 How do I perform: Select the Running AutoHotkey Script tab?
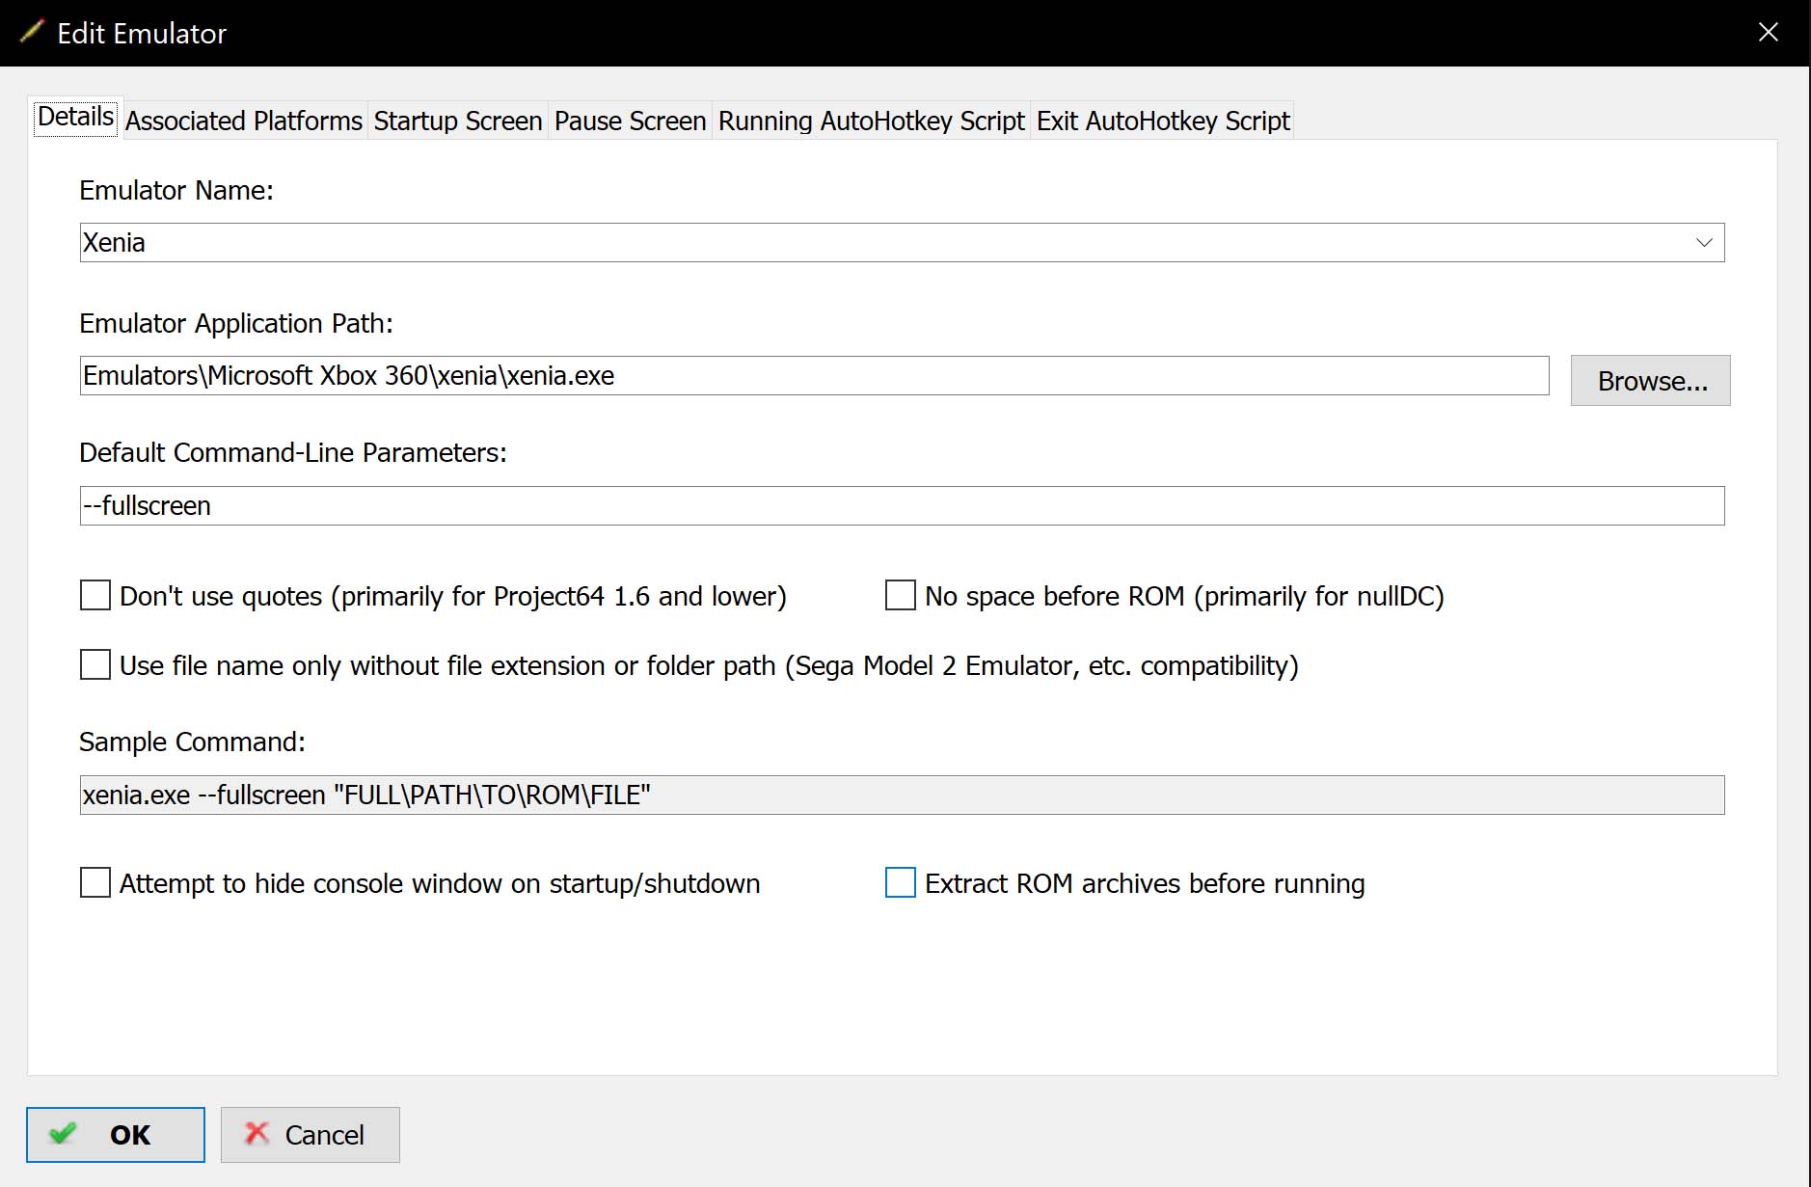[872, 121]
